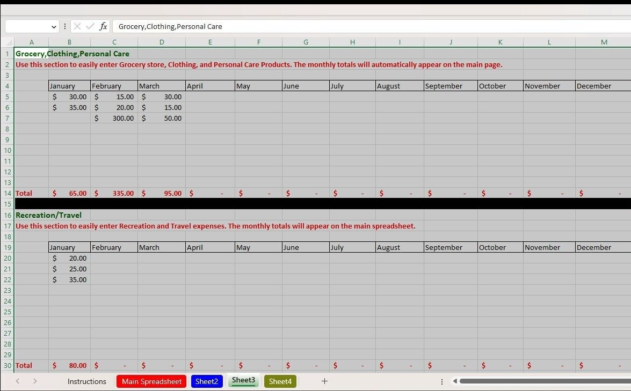
Task: Click the sheet tab bar options dots
Action: pyautogui.click(x=441, y=381)
